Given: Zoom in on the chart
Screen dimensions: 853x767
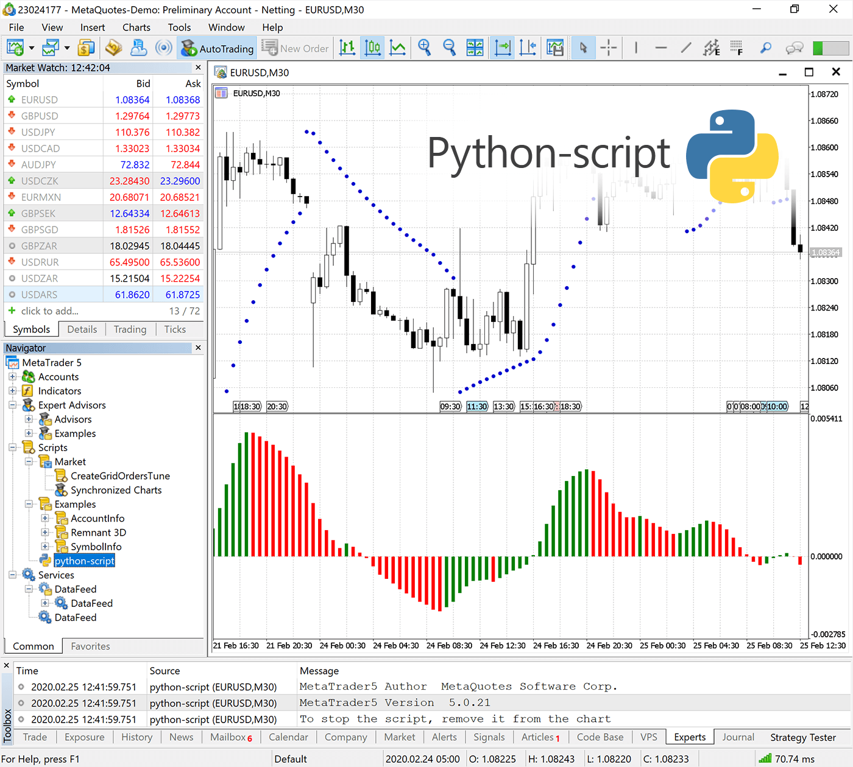Looking at the screenshot, I should pos(424,48).
